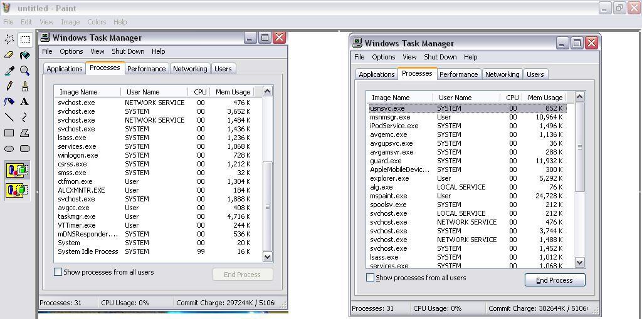Viewport: 642px width, 319px height.
Task: Select the Text tool
Action: 25,102
